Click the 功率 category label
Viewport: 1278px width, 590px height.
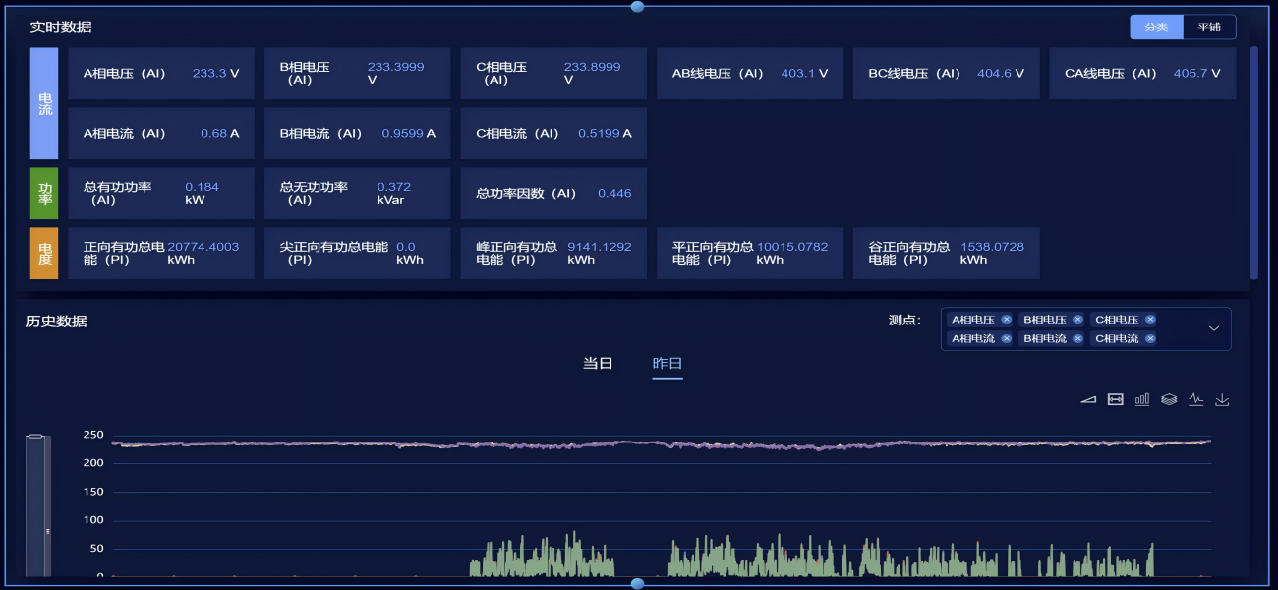pyautogui.click(x=44, y=193)
